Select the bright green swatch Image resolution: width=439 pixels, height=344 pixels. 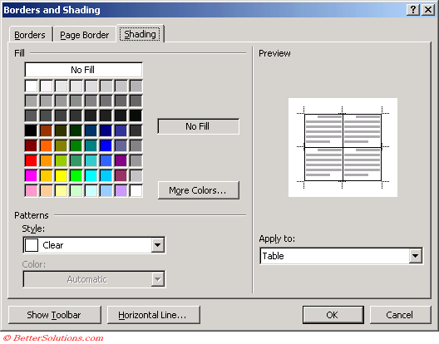(76, 176)
